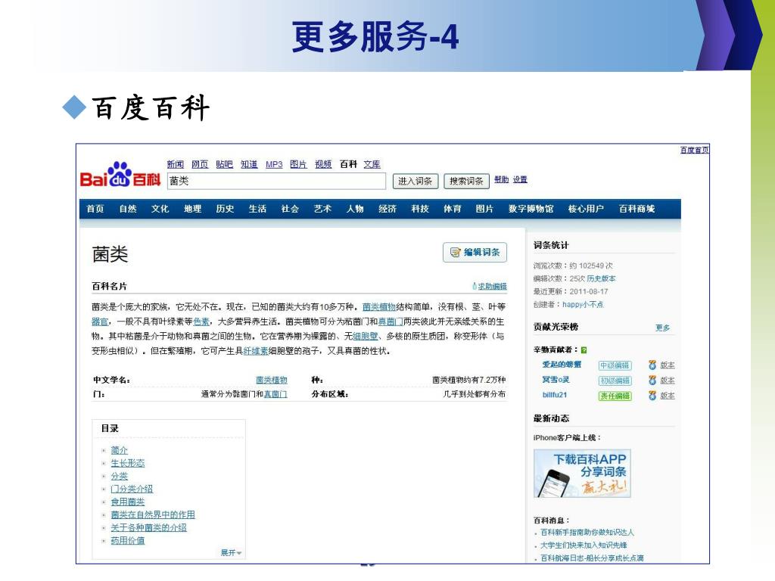Select the 艺术 menu item
The width and height of the screenshot is (775, 581).
pos(322,209)
